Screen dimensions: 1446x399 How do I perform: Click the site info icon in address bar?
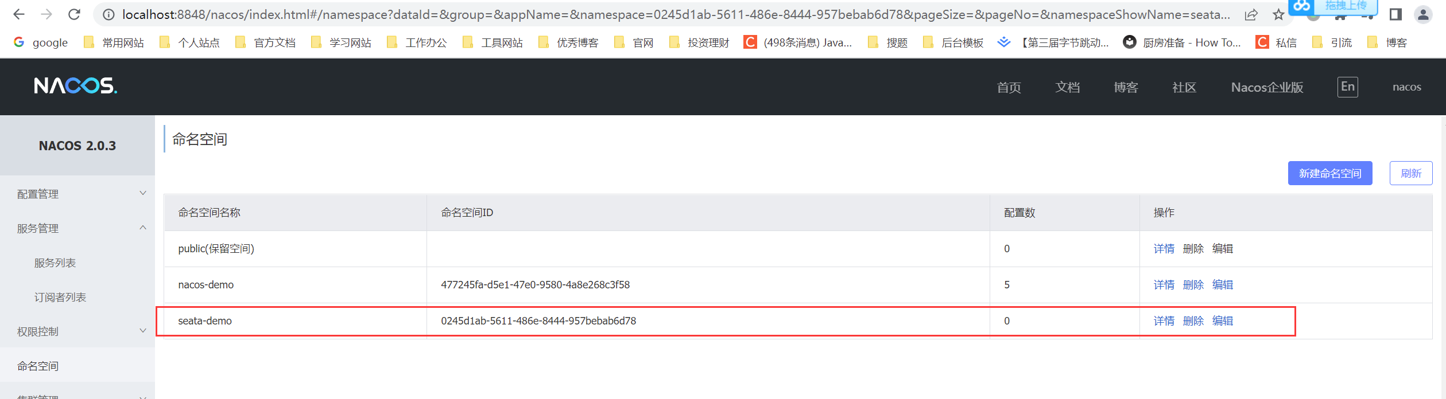[108, 15]
